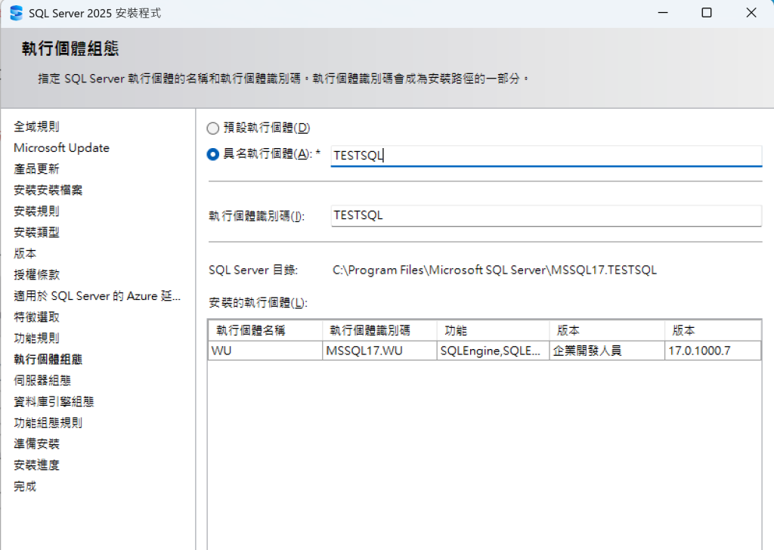774x550 pixels.
Task: Click the 版本 header above 17.0.1000.7
Action: [x=713, y=330]
